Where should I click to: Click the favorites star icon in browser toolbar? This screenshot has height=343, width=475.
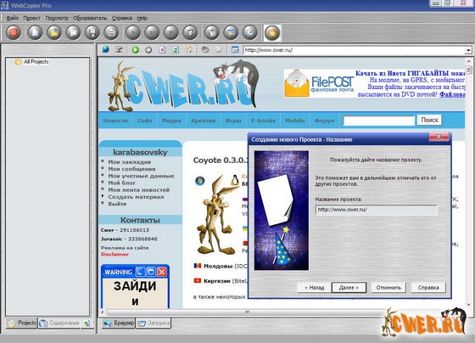pos(219,49)
